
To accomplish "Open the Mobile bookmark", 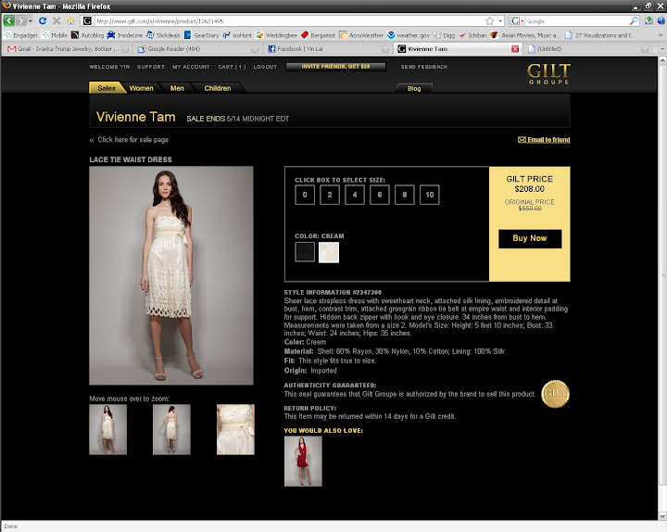I will (x=55, y=35).
